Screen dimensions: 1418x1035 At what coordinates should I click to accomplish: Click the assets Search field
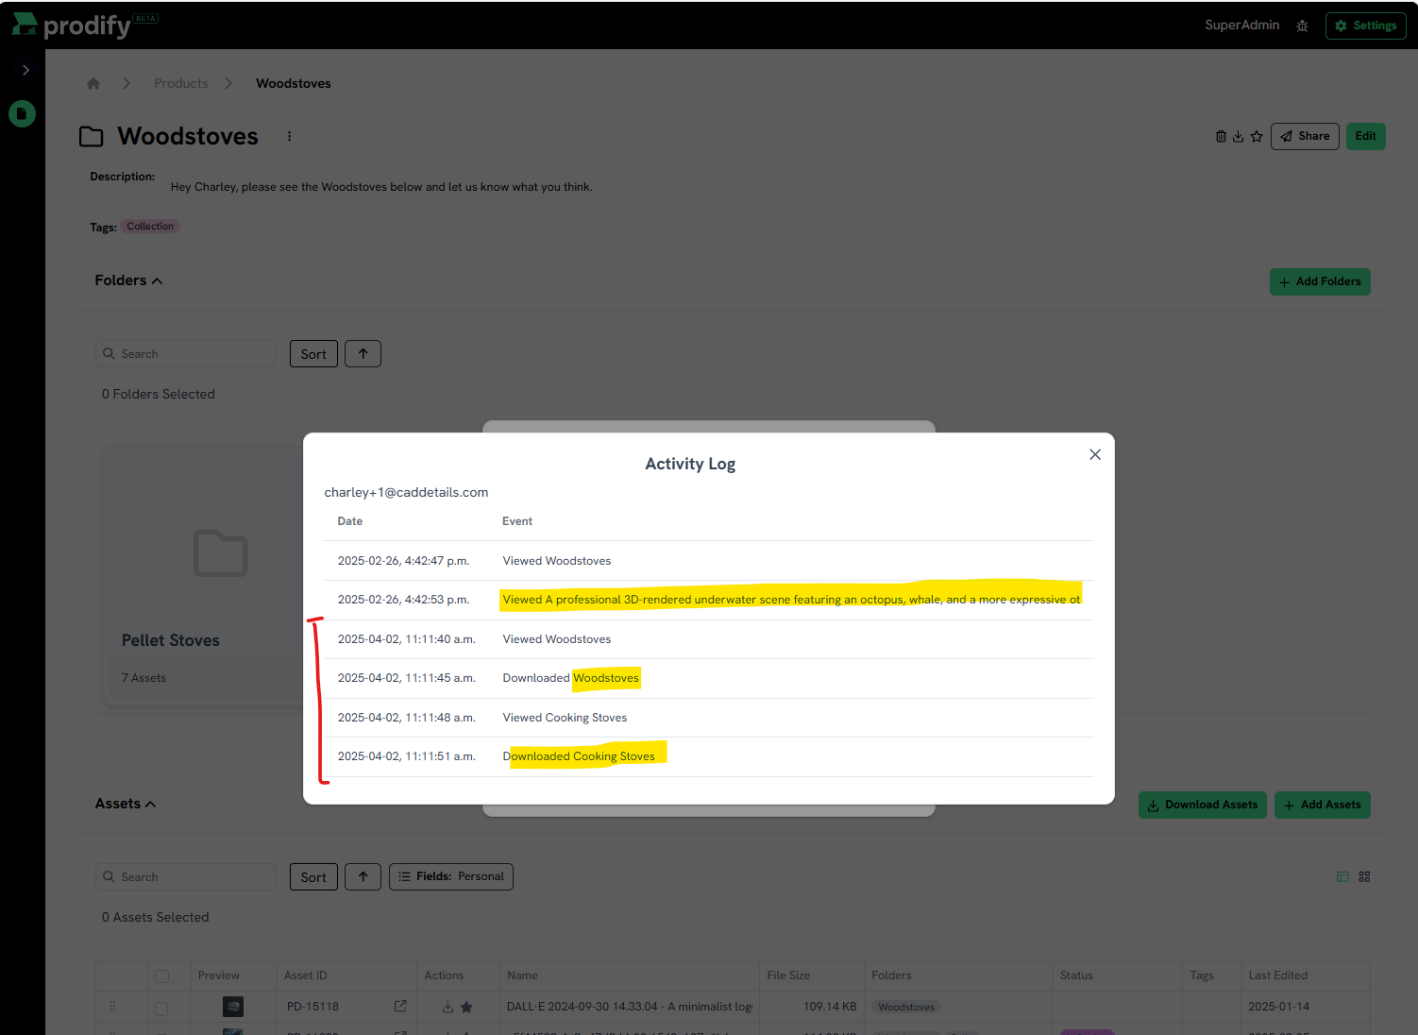coord(185,876)
